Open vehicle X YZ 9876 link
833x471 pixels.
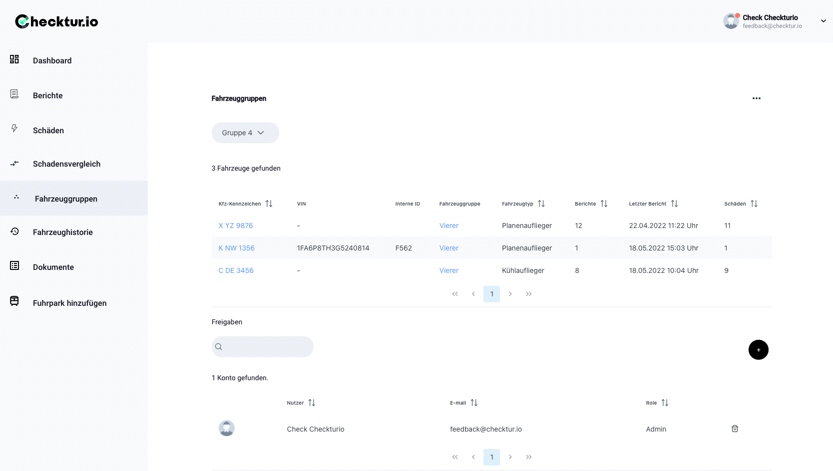[x=236, y=226]
